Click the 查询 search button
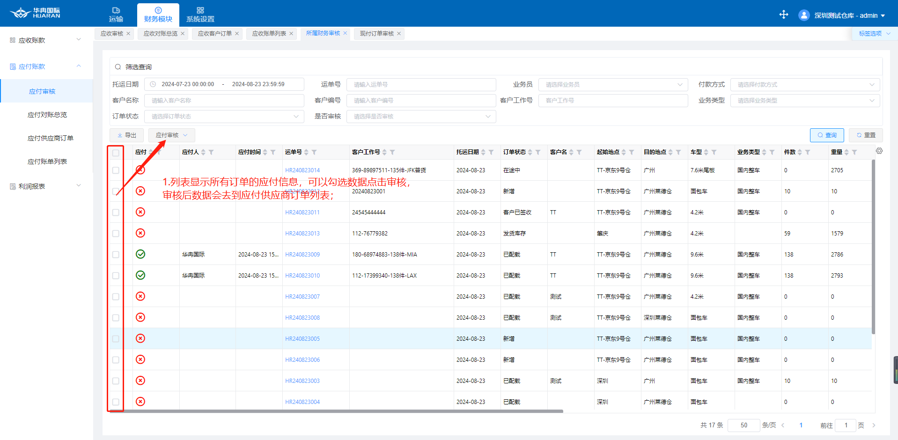 coord(826,135)
